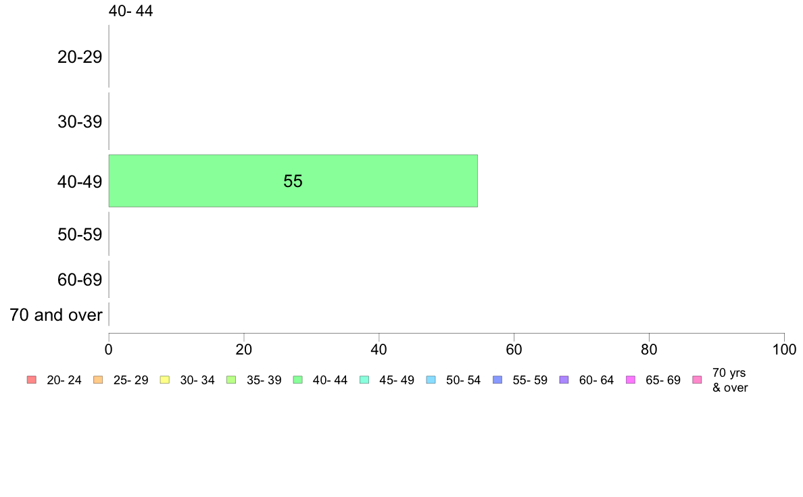Click the 25-29 orange legend swatch
Viewport: 803px width, 497px height.
[x=98, y=380]
